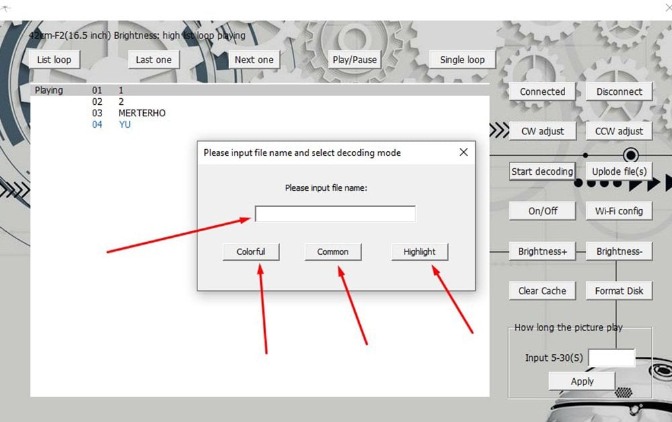Click the file name input field
The image size is (672, 422).
point(335,214)
